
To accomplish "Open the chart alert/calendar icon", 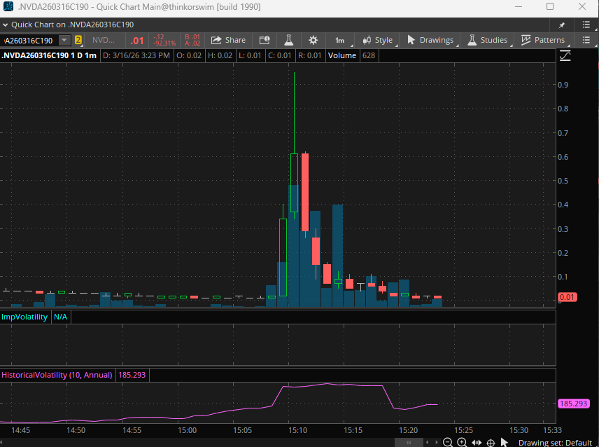I will (x=265, y=40).
